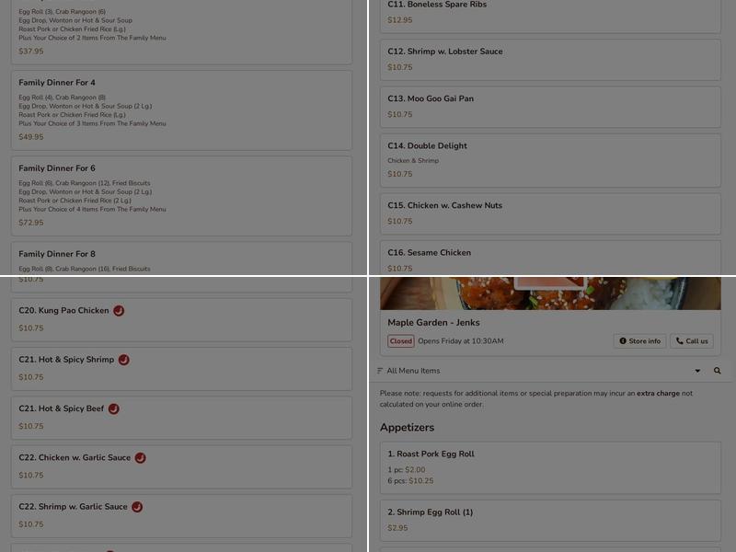Image resolution: width=736 pixels, height=552 pixels.
Task: Click the search magnifier icon
Action: click(718, 371)
